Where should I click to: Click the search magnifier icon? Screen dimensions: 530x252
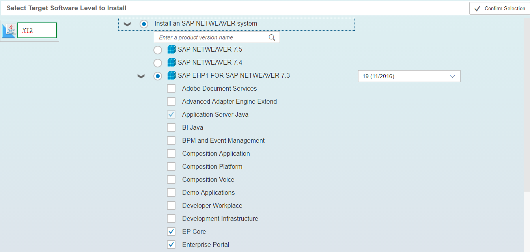pos(272,37)
